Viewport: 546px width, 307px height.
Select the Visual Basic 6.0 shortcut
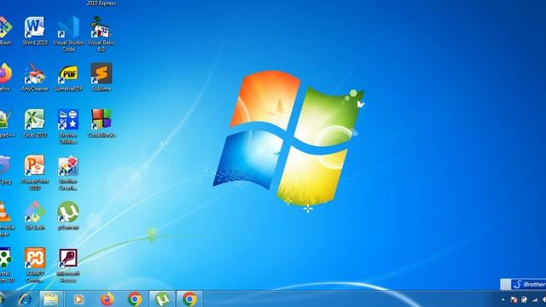[x=101, y=34]
